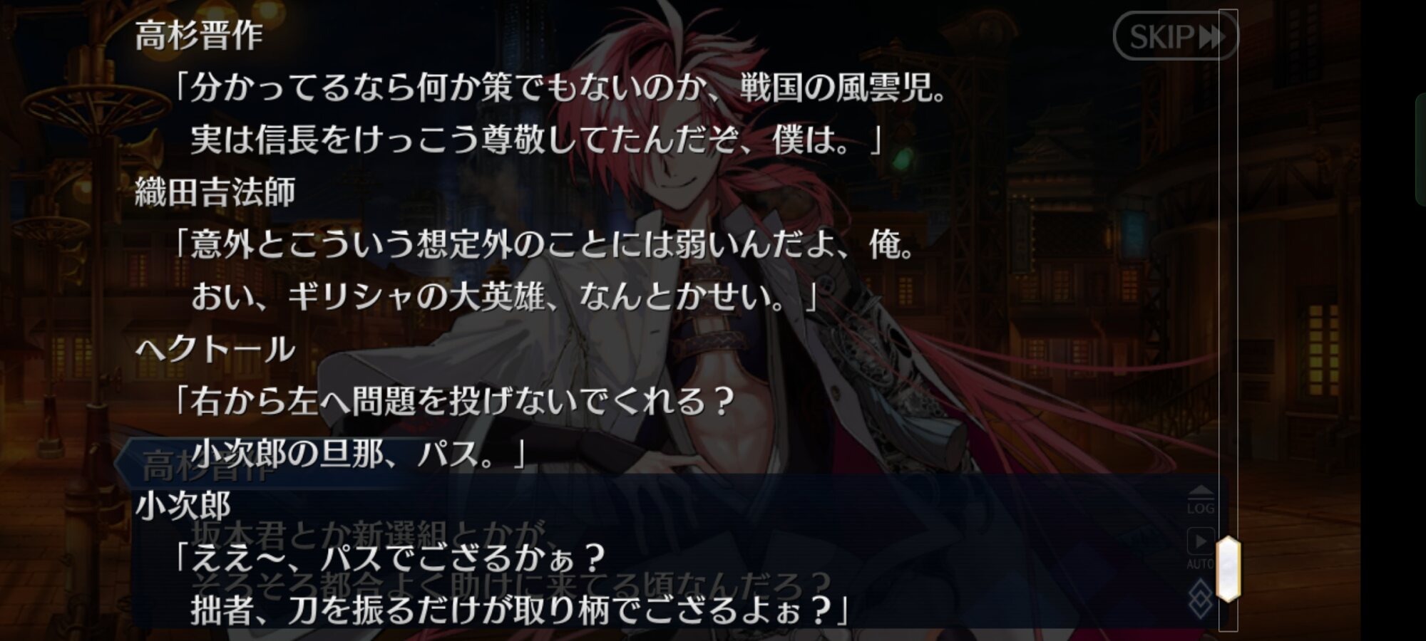This screenshot has width=1426, height=641.
Task: Tap the SKIP button
Action: pyautogui.click(x=1175, y=36)
